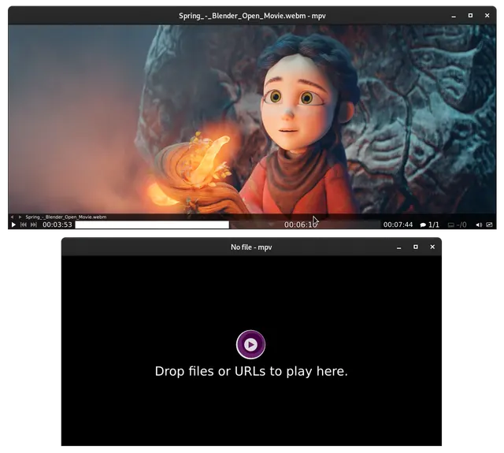Viewport: 504px width, 453px height.
Task: Minimize the Spring video mpv window
Action: tap(454, 16)
